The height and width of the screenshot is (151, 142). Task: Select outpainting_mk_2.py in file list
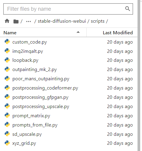click(69, 70)
